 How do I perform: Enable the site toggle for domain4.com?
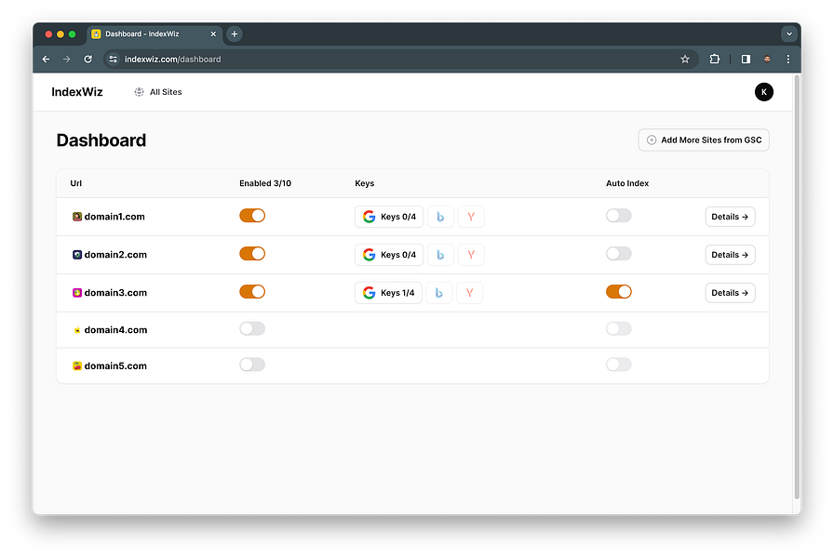252,329
